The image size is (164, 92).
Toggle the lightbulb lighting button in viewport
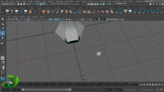tap(60, 19)
